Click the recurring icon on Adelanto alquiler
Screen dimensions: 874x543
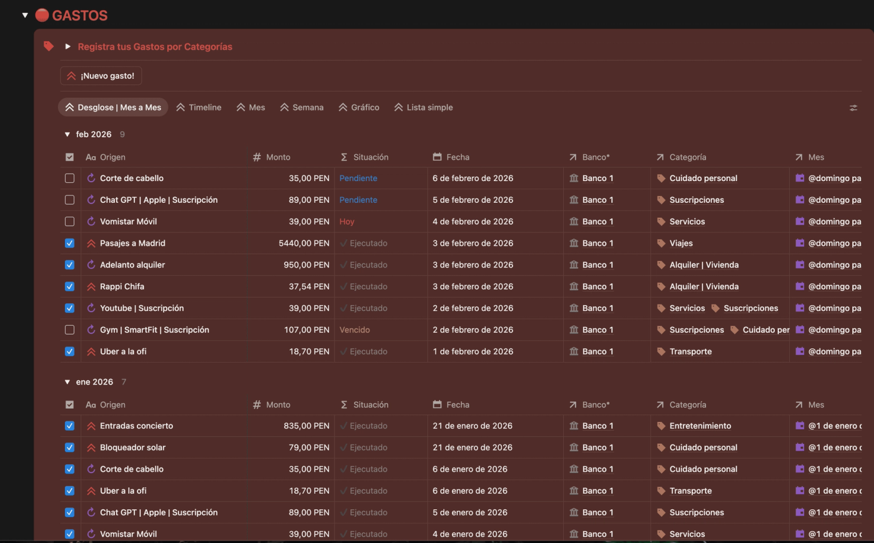coord(91,265)
